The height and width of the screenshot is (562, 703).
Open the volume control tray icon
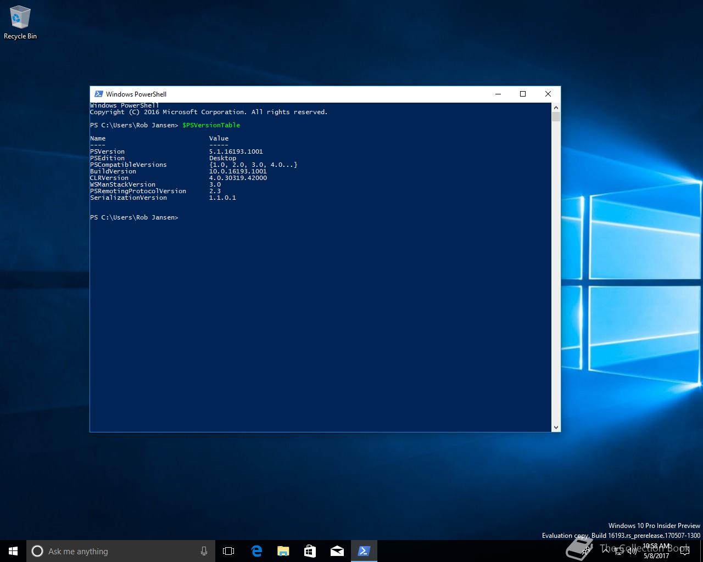click(632, 551)
